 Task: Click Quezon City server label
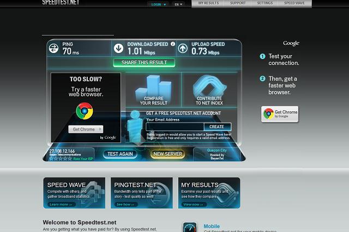tap(217, 150)
